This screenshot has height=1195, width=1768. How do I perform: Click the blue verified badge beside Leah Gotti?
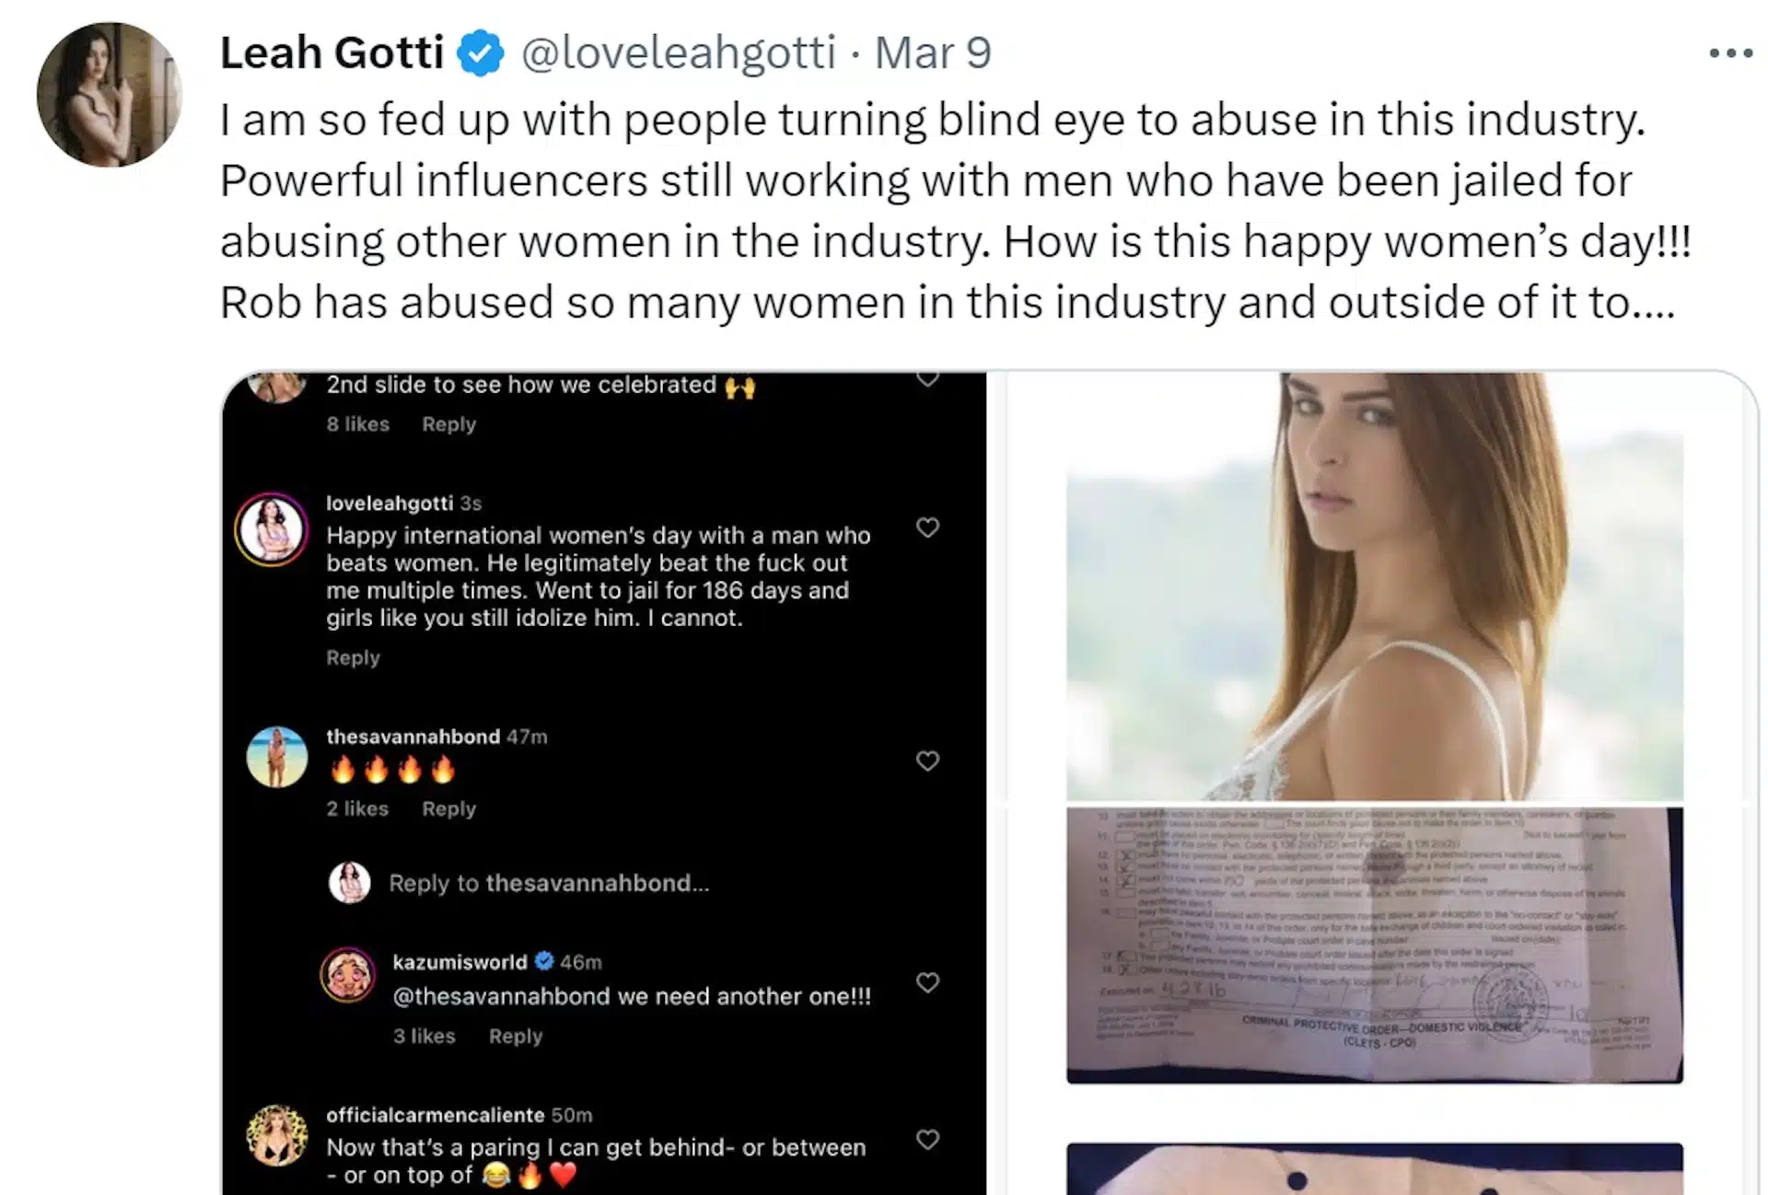[x=481, y=52]
